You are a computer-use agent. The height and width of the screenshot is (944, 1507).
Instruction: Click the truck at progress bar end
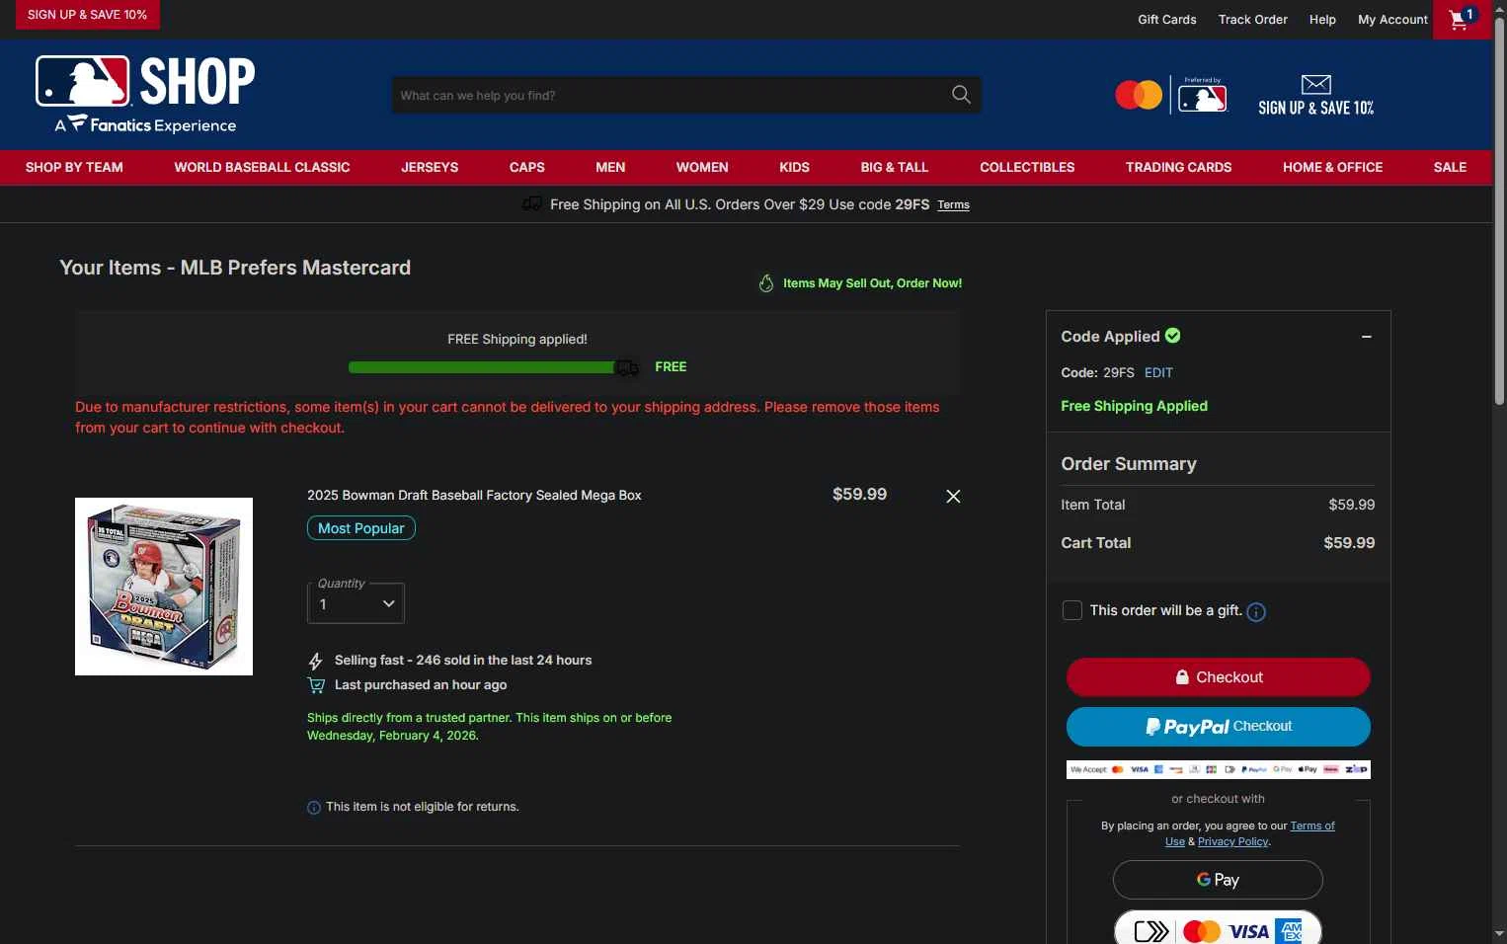tap(627, 367)
